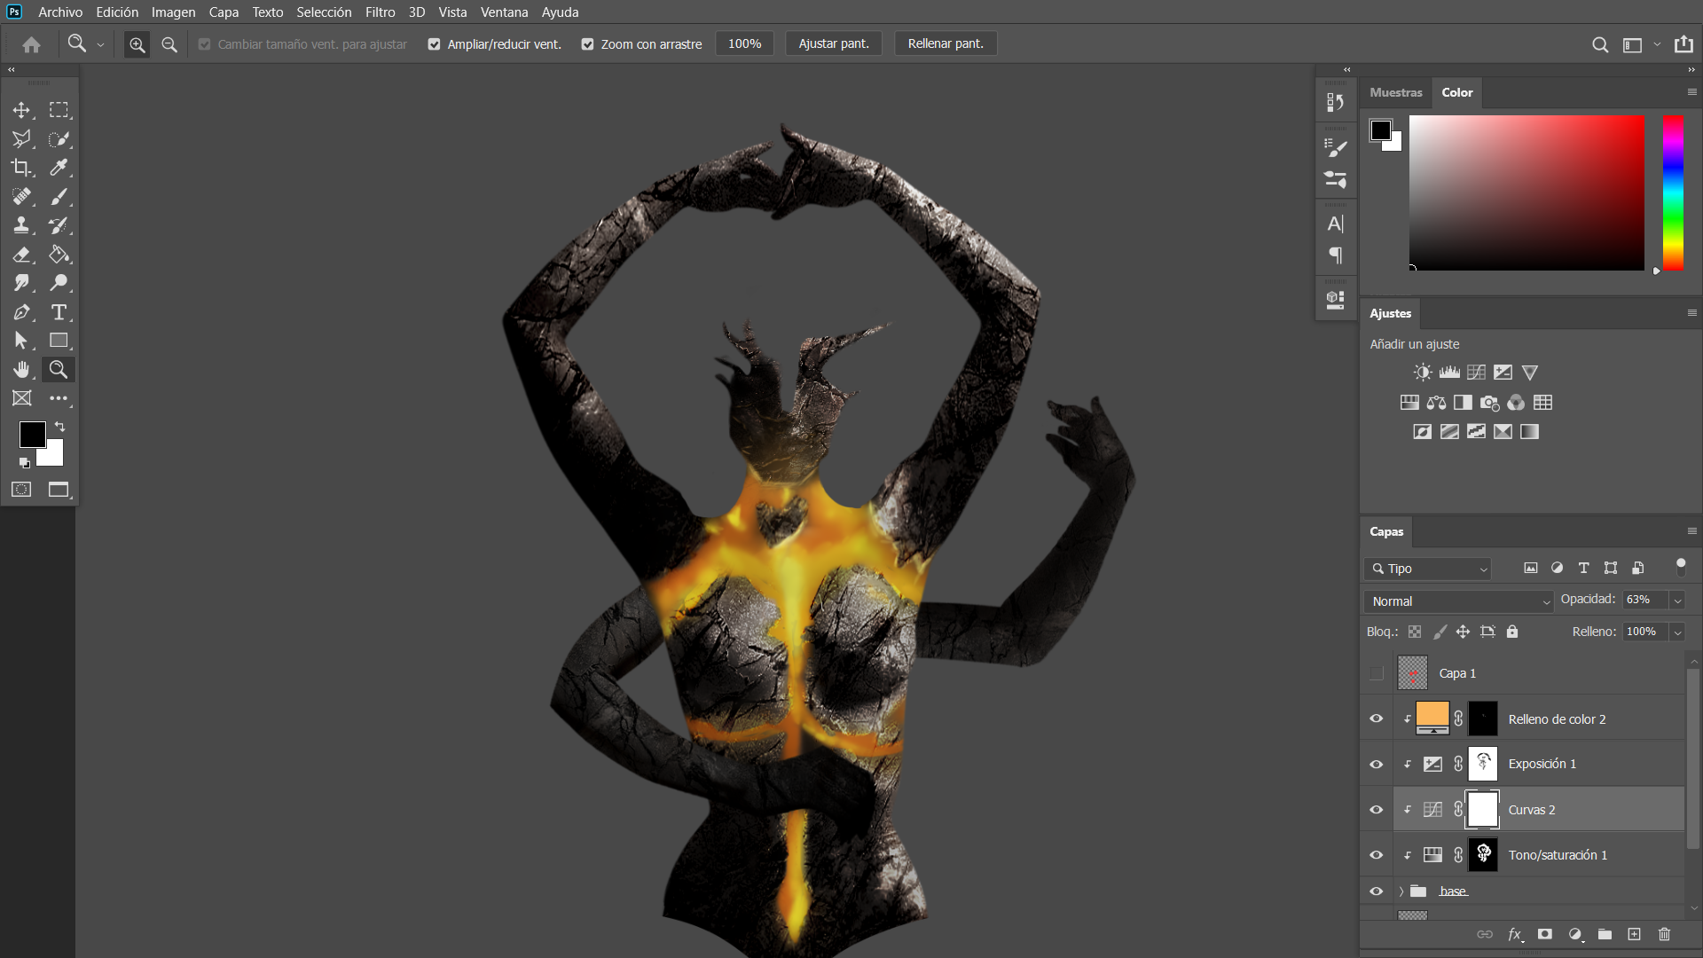Select the Paint Bucket tool
Image resolution: width=1703 pixels, height=958 pixels.
pyautogui.click(x=59, y=255)
